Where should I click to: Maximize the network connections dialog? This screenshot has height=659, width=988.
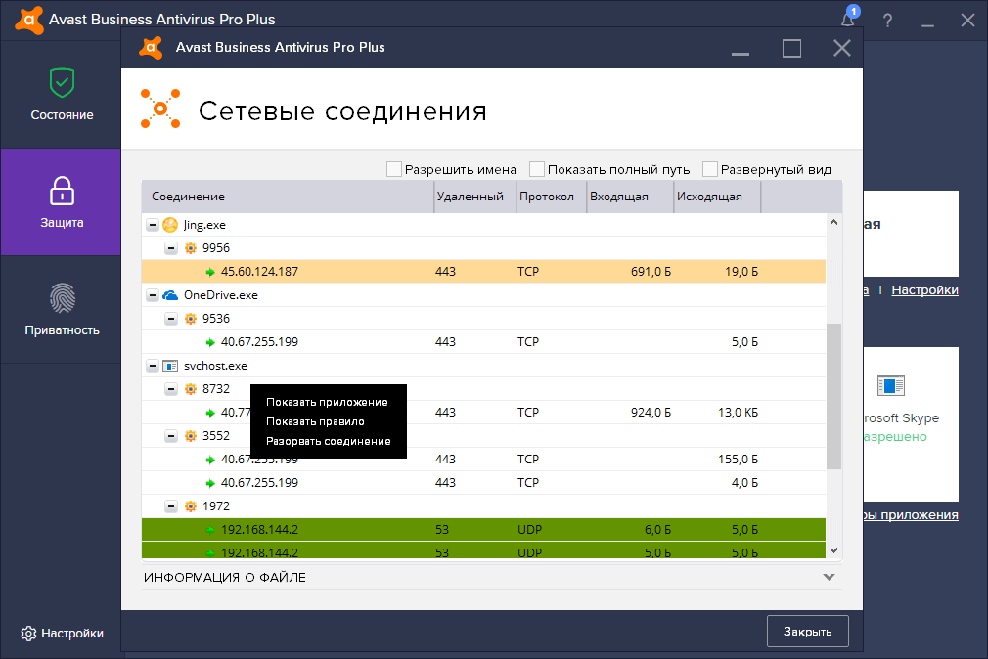coord(791,48)
